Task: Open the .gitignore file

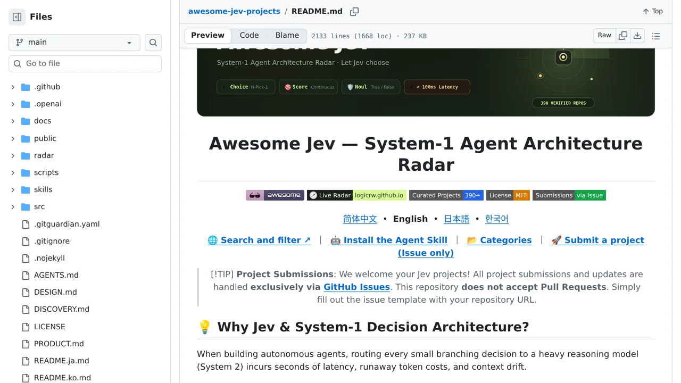Action: pyautogui.click(x=52, y=242)
